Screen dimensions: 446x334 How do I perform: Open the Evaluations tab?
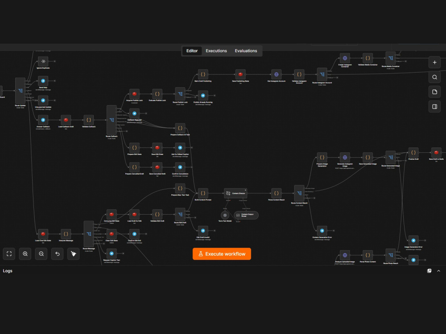(x=246, y=51)
